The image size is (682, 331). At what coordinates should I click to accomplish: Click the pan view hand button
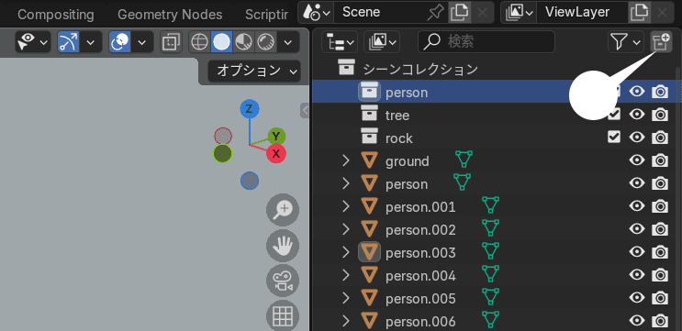(x=283, y=246)
